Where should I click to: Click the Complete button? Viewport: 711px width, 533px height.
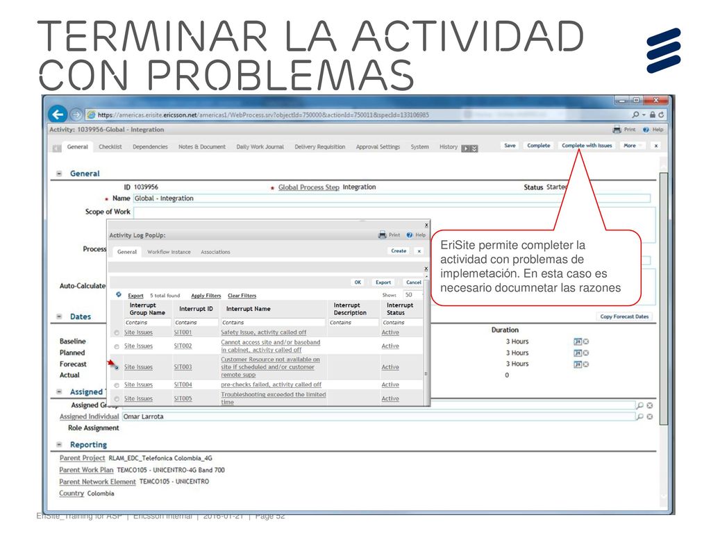point(538,146)
